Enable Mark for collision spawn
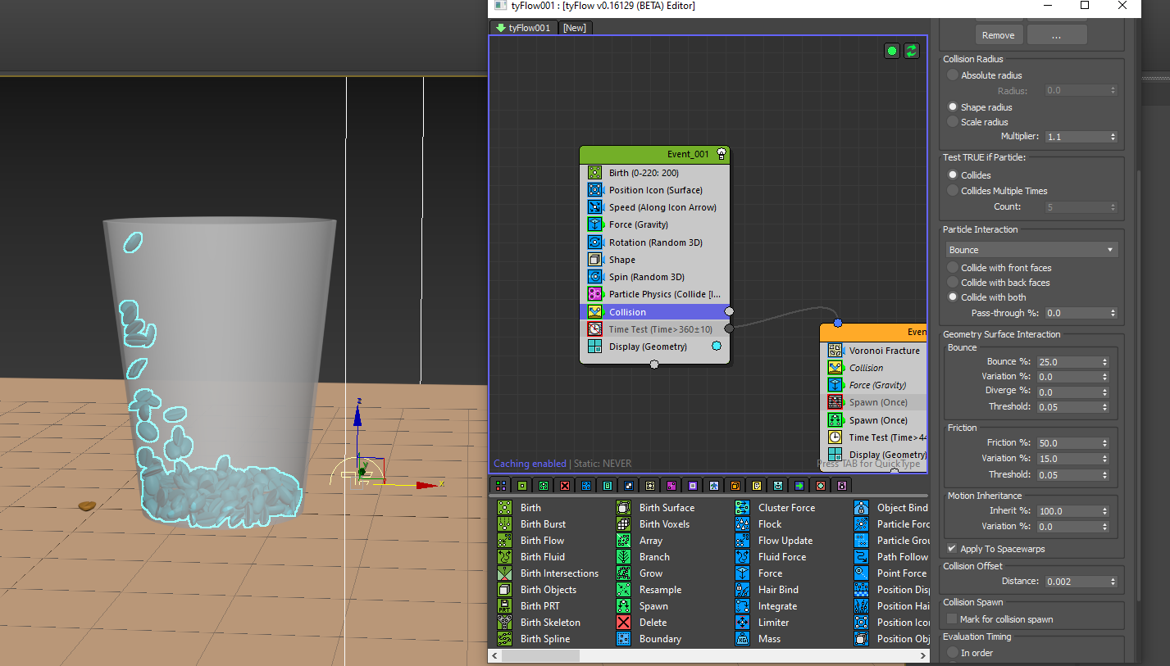The height and width of the screenshot is (666, 1170). tap(952, 619)
